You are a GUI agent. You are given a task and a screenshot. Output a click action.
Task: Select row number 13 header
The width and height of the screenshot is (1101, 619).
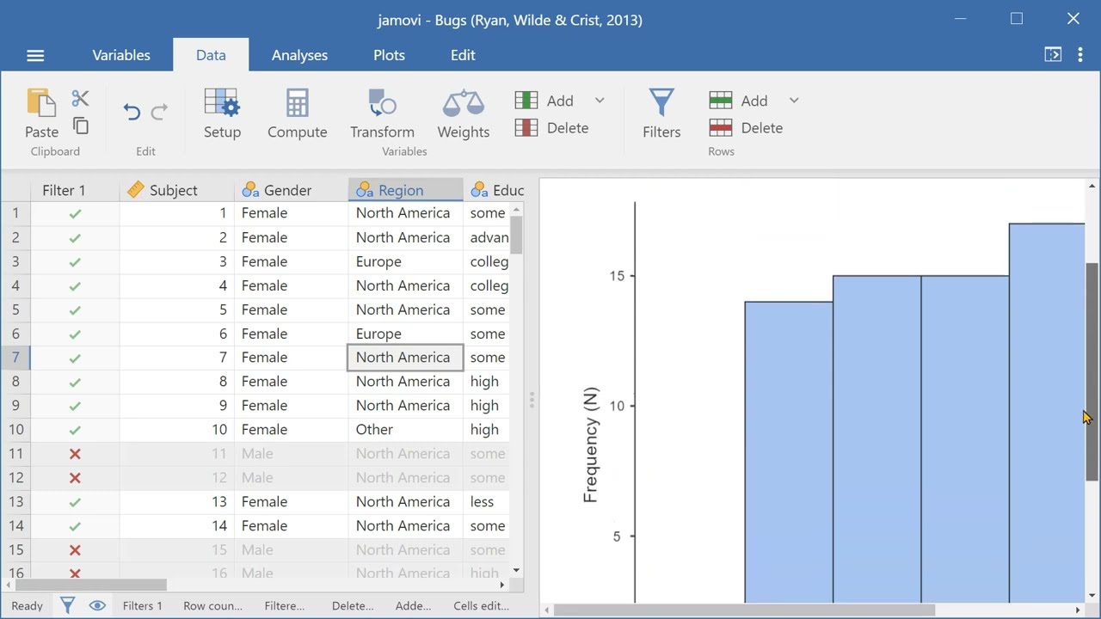click(x=15, y=502)
